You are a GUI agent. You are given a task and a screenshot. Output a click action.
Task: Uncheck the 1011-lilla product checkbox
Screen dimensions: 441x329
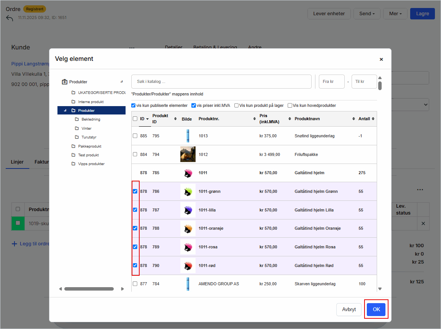click(x=135, y=210)
